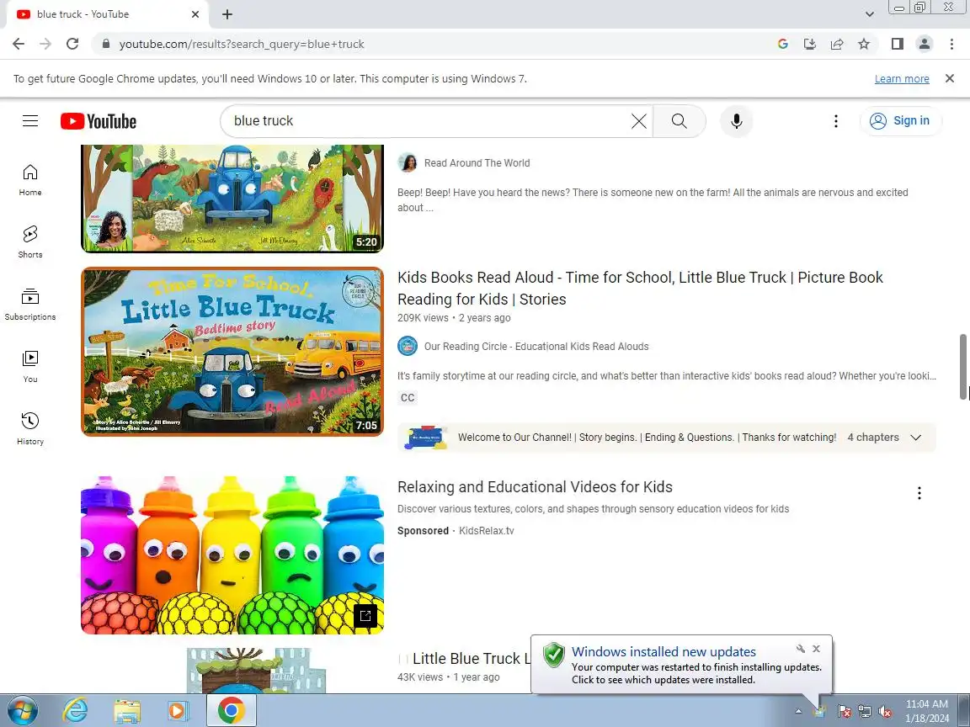Image resolution: width=970 pixels, height=727 pixels.
Task: Click the install/download icon in address bar
Action: pyautogui.click(x=810, y=44)
